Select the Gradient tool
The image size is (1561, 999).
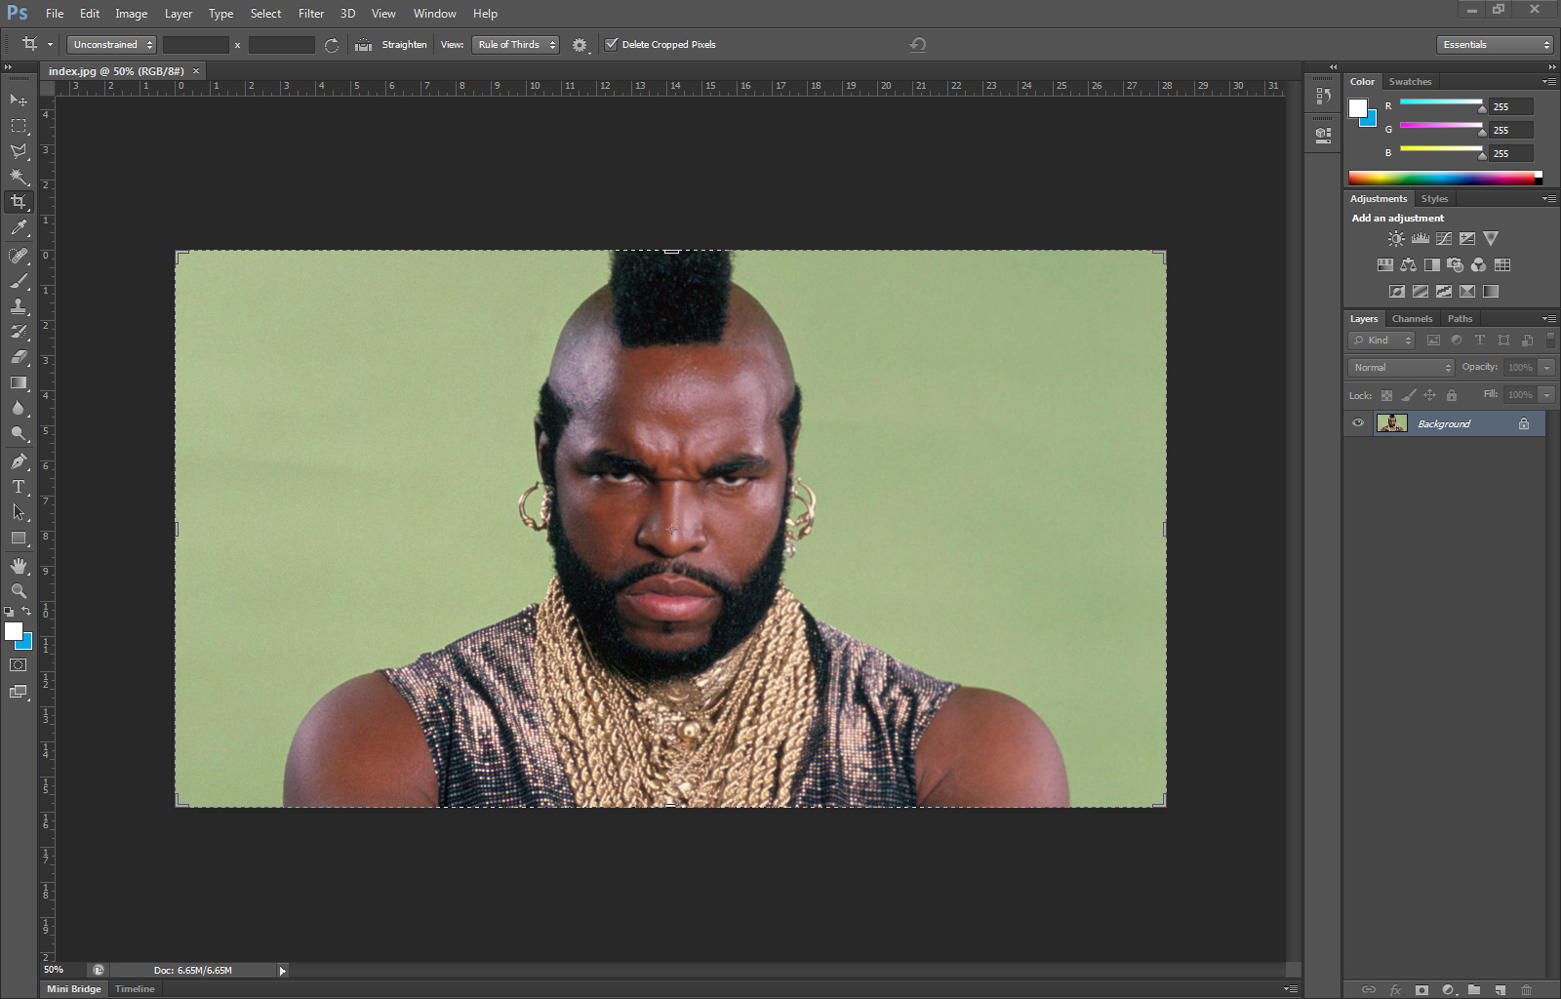[19, 382]
